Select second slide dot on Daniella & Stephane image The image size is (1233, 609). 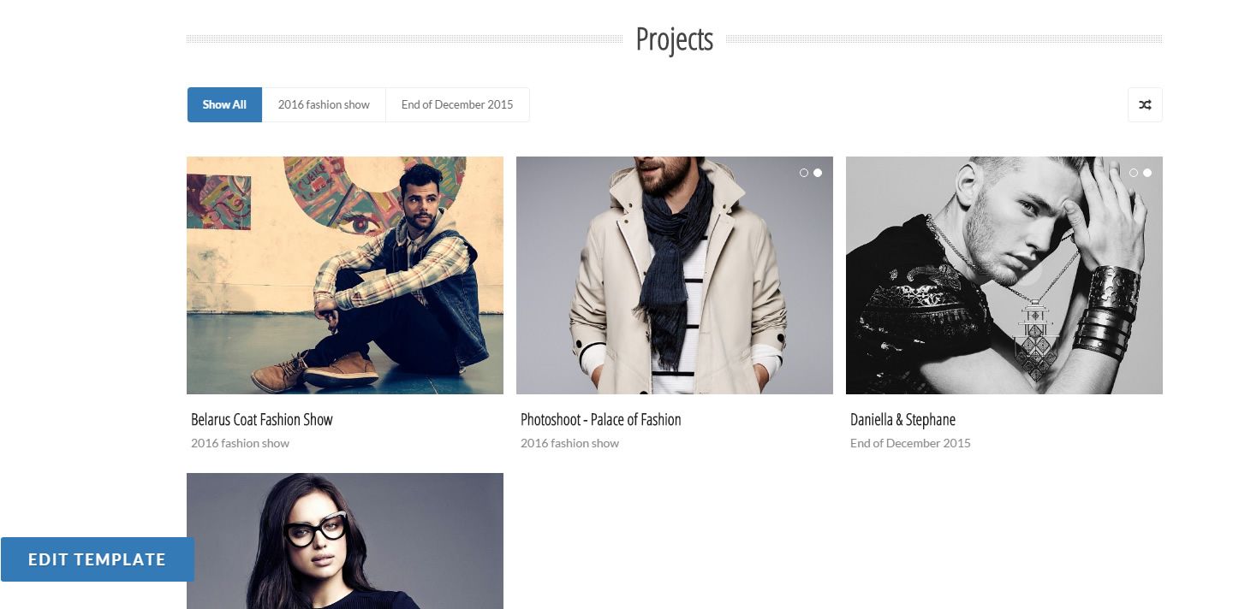click(1147, 173)
